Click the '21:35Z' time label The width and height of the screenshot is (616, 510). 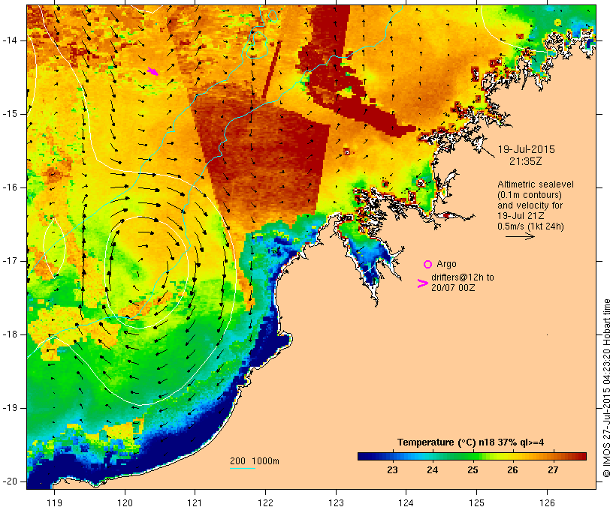(x=526, y=160)
